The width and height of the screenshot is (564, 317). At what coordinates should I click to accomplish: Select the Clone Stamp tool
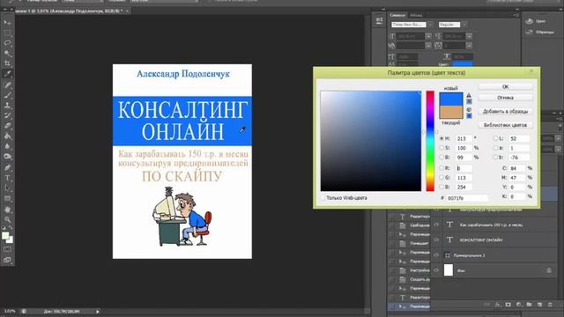click(7, 106)
